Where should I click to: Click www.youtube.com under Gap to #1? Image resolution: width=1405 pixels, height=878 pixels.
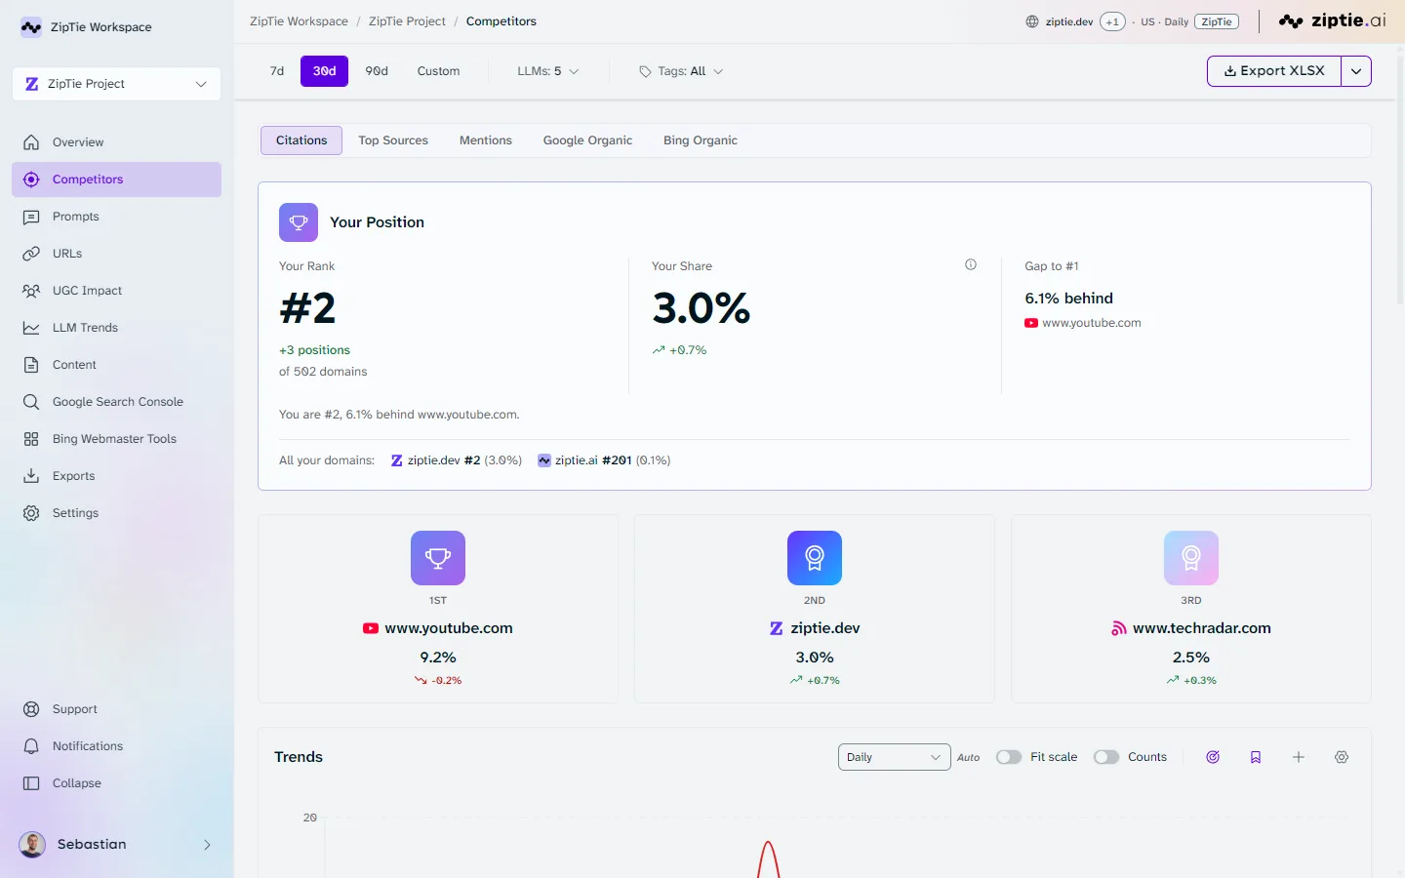tap(1083, 323)
